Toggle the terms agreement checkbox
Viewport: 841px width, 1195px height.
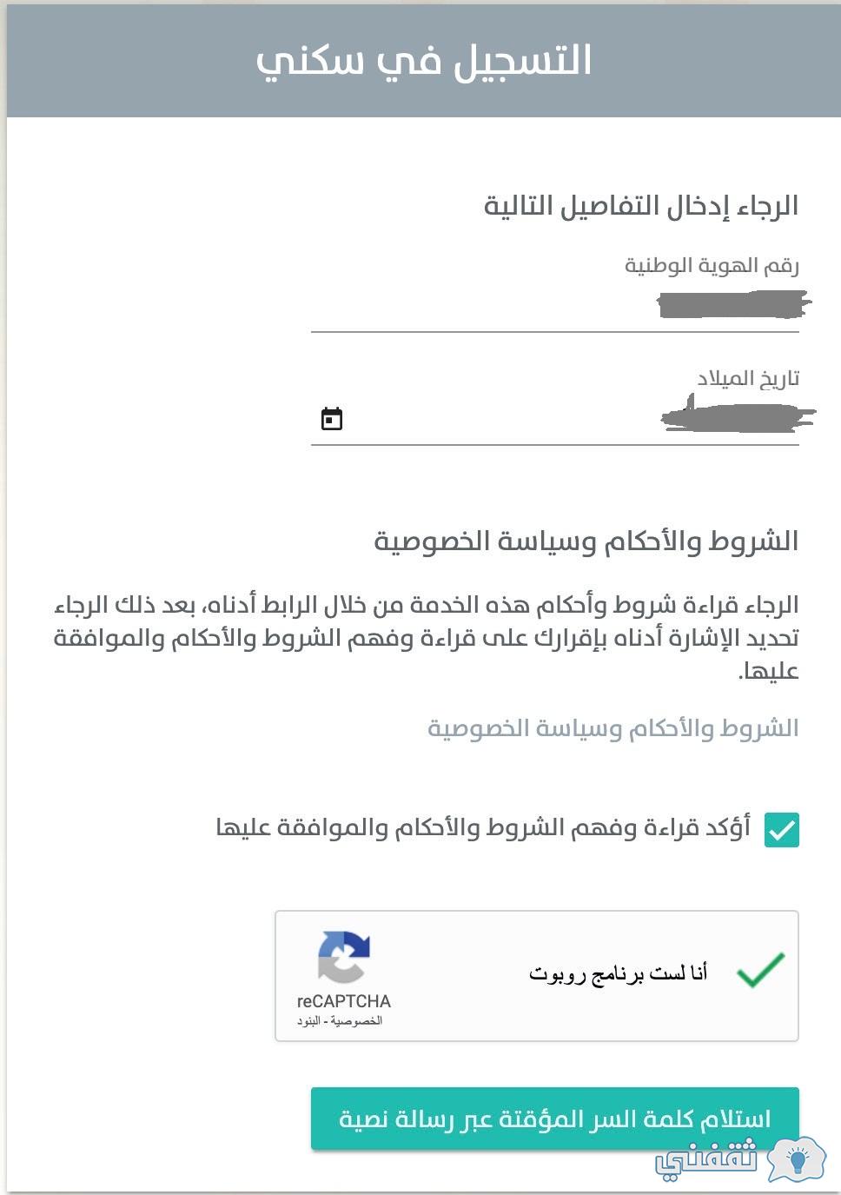coord(781,829)
